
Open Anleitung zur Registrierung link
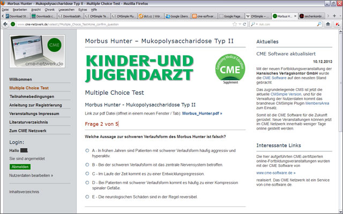click(35, 105)
